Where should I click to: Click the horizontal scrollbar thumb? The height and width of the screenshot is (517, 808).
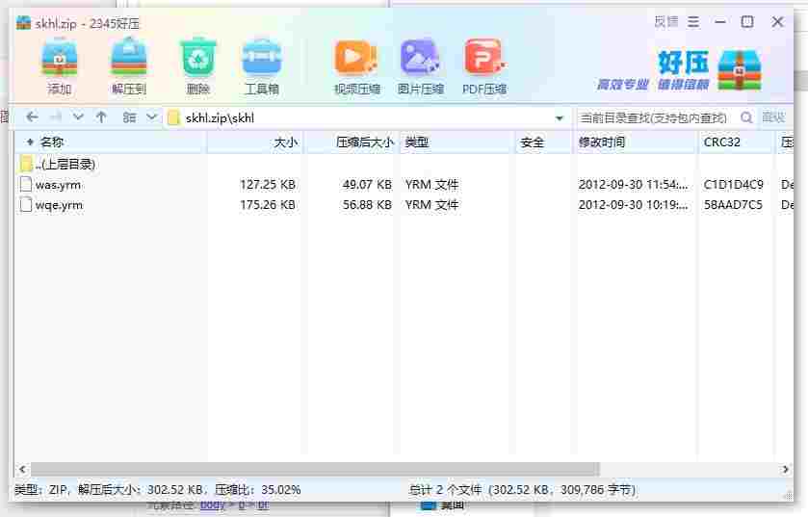click(315, 469)
